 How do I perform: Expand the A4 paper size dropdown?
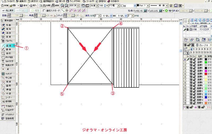pyautogui.click(x=97, y=6)
